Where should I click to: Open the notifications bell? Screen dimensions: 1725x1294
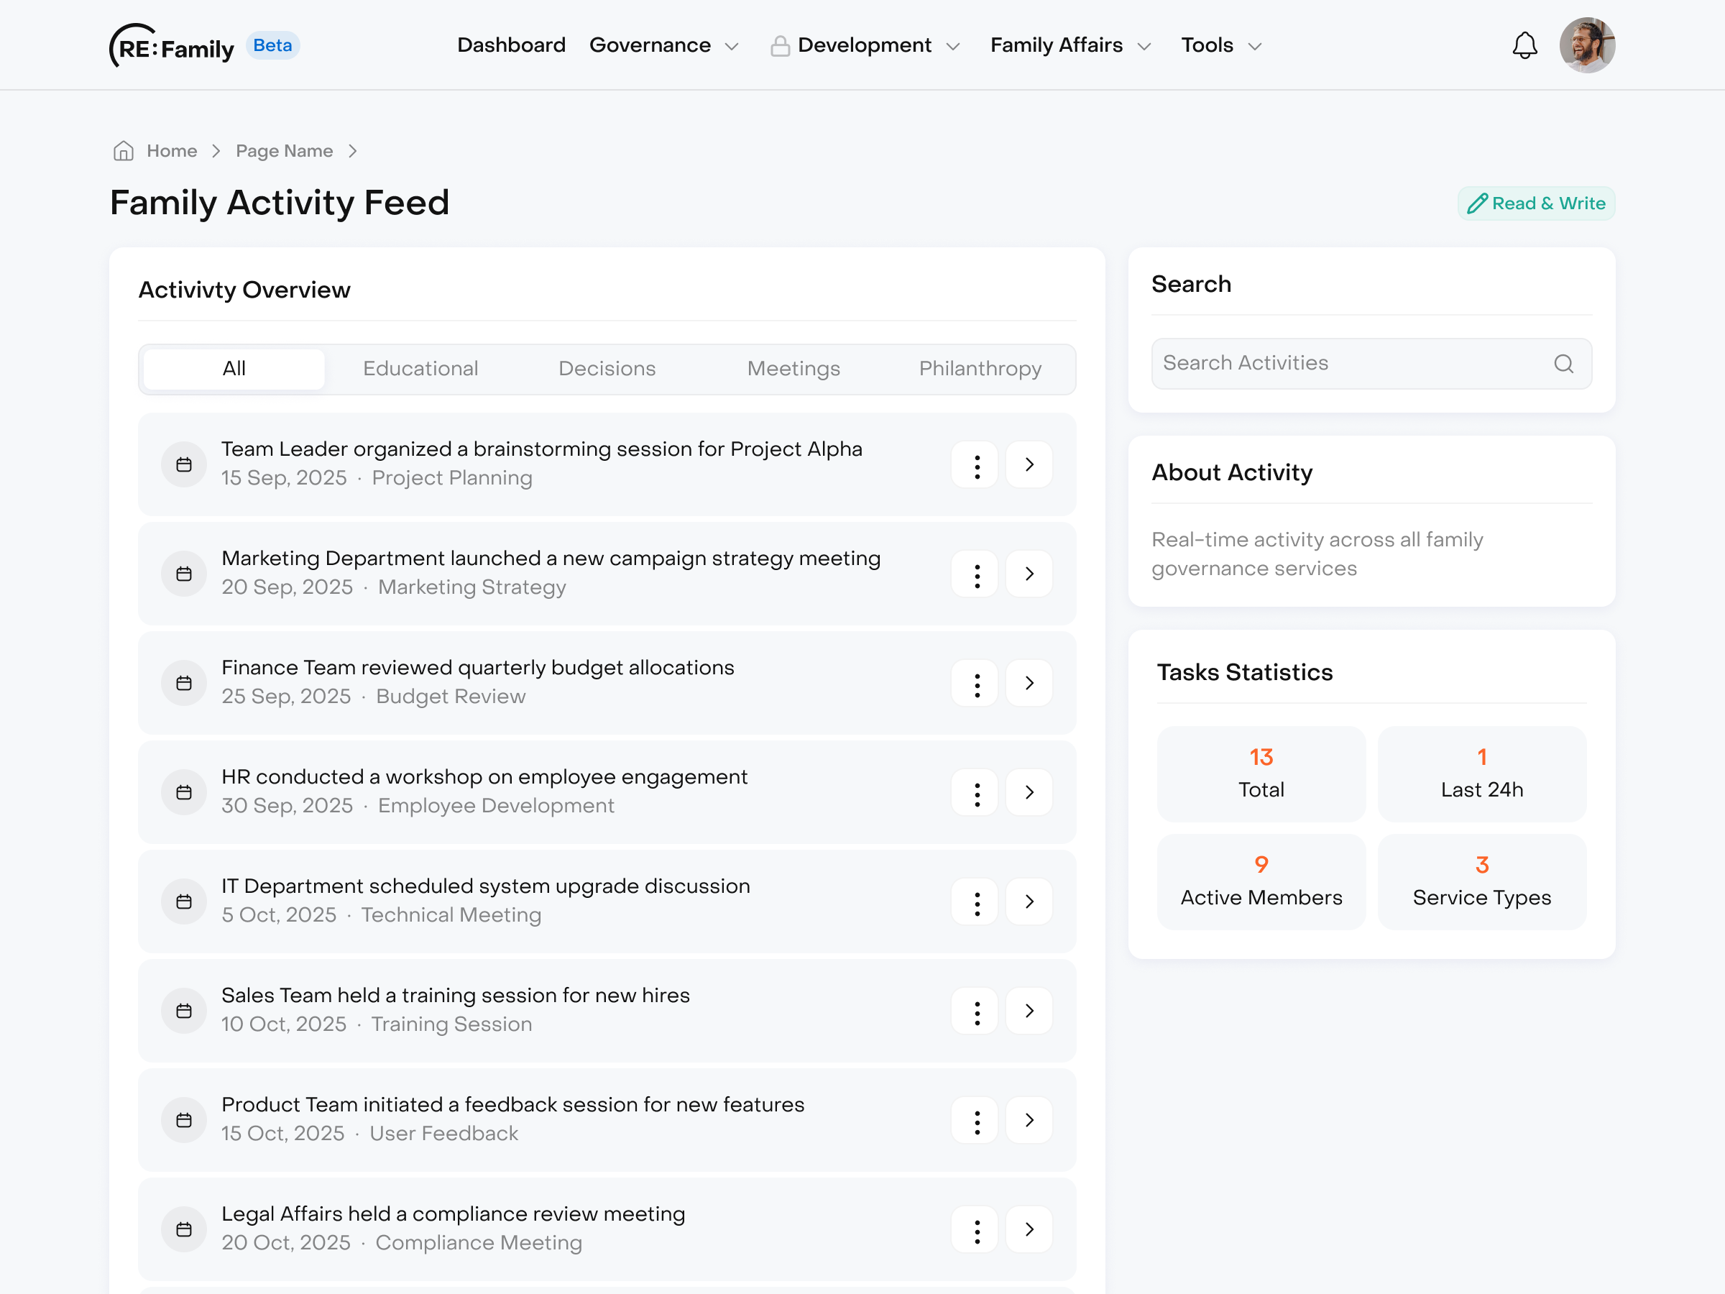coord(1524,45)
